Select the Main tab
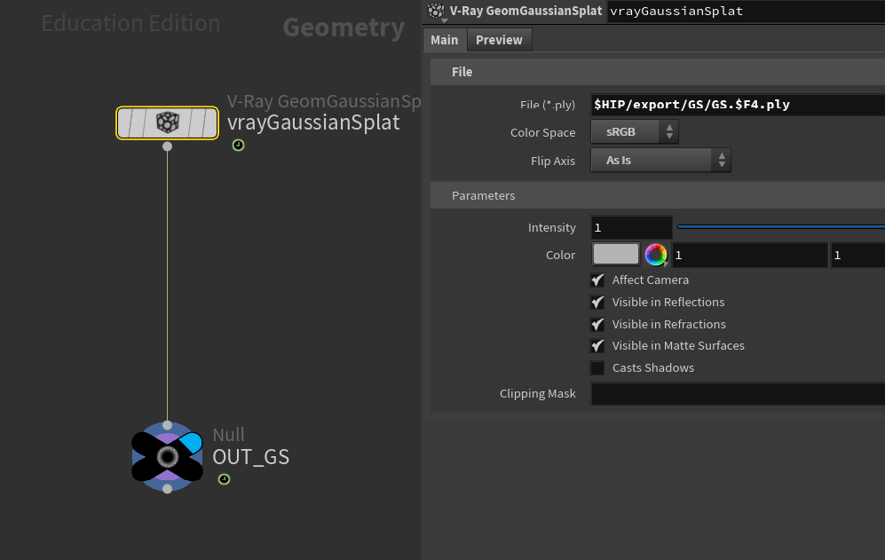 (x=444, y=40)
